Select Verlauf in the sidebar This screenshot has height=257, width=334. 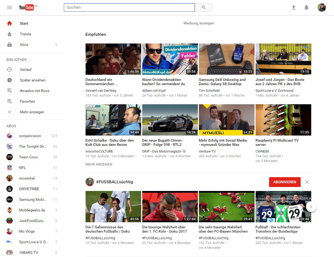tap(32, 69)
